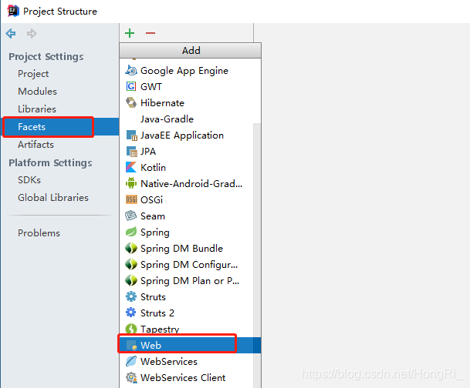Click the forward navigation arrow
The height and width of the screenshot is (388, 470).
(x=32, y=33)
